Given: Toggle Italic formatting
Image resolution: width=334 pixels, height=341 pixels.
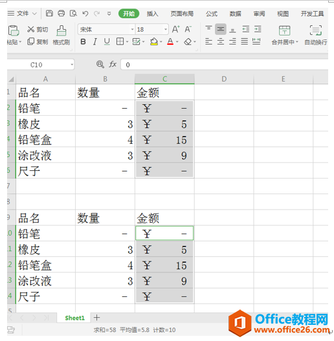Looking at the screenshot, I should click(95, 41).
